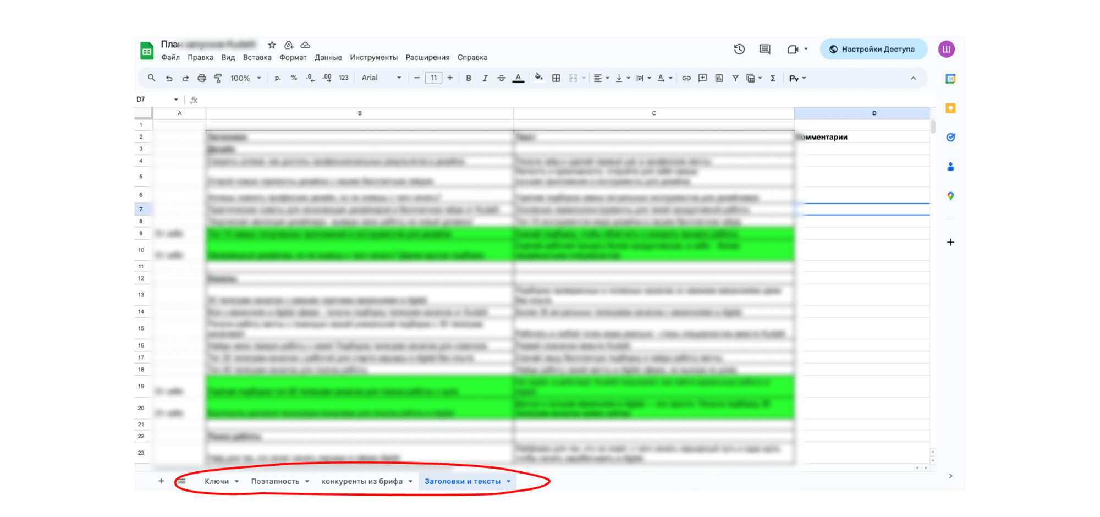
Task: Open the Справка menu
Action: pos(472,57)
